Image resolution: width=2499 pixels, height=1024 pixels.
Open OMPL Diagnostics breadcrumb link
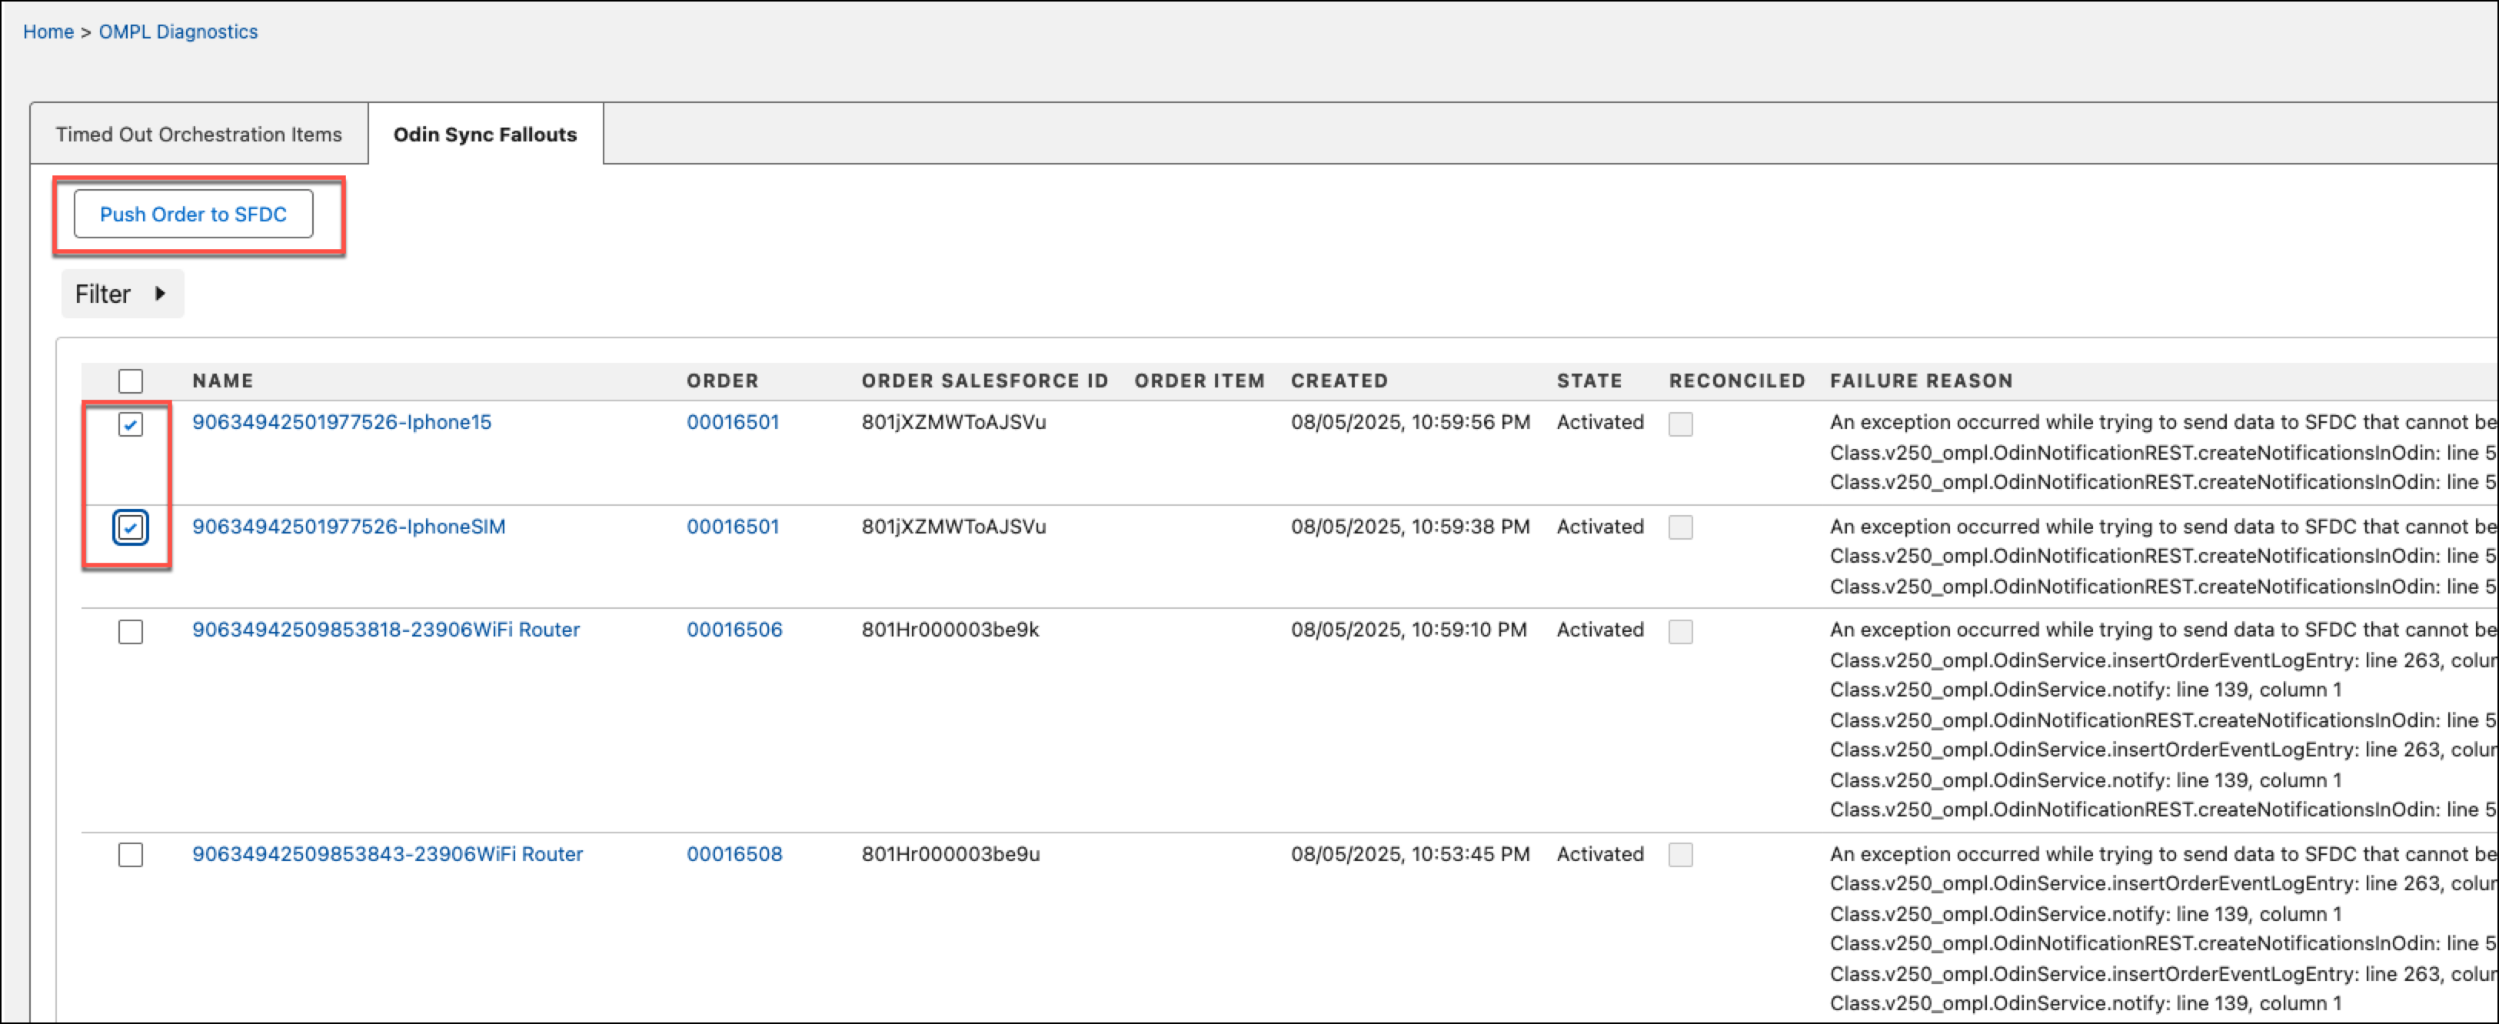click(x=178, y=32)
